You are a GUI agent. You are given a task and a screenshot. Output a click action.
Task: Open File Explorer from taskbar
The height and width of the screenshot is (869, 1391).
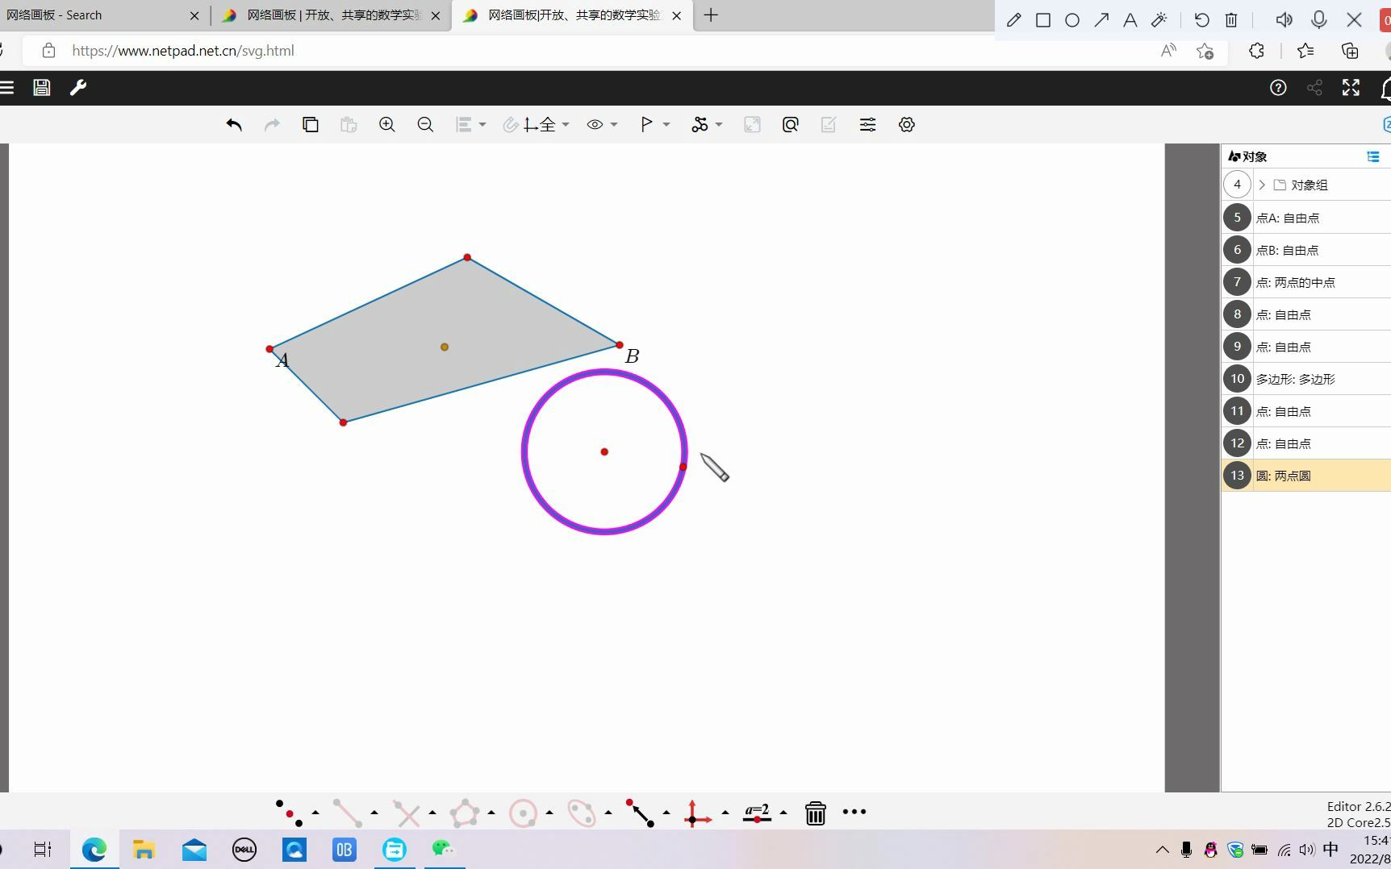click(144, 850)
